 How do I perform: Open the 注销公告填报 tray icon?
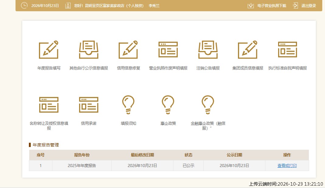(x=208, y=50)
